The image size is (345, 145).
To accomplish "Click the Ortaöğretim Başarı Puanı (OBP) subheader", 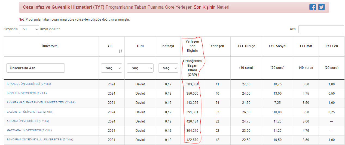I will pyautogui.click(x=192, y=68).
